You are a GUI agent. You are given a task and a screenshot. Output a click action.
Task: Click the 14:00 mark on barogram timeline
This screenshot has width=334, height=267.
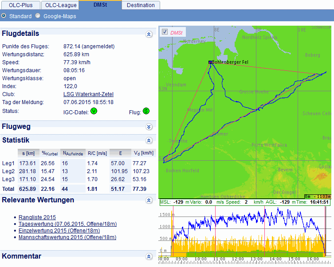point(275,259)
